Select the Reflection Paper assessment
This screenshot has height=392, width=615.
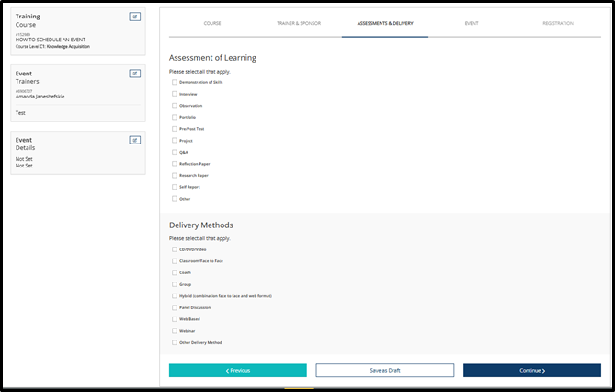[175, 164]
